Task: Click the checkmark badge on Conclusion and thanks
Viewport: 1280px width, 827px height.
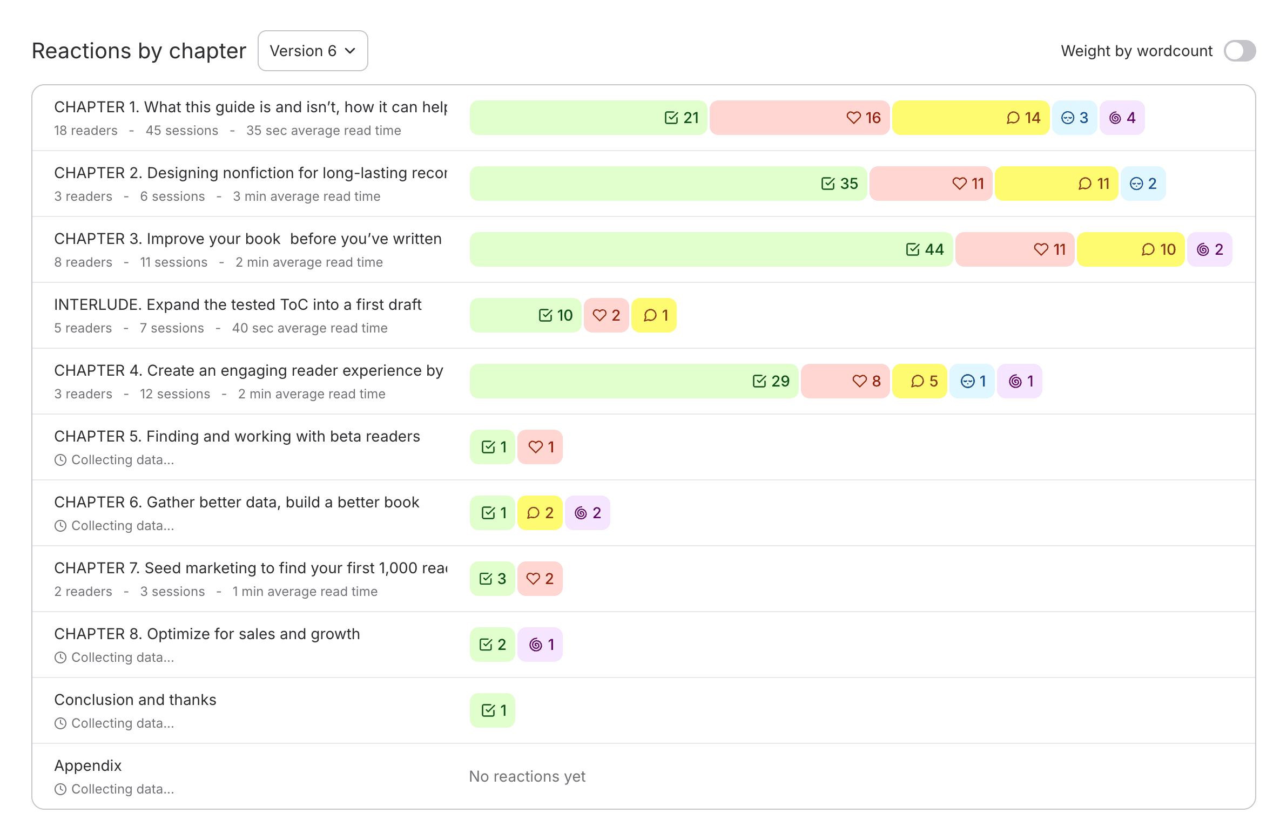Action: [x=492, y=710]
